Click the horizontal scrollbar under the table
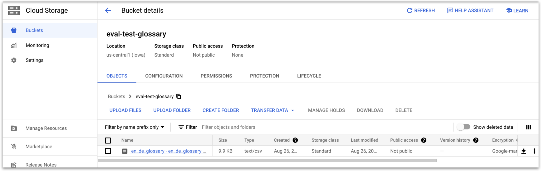The height and width of the screenshot is (171, 541). (x=267, y=160)
